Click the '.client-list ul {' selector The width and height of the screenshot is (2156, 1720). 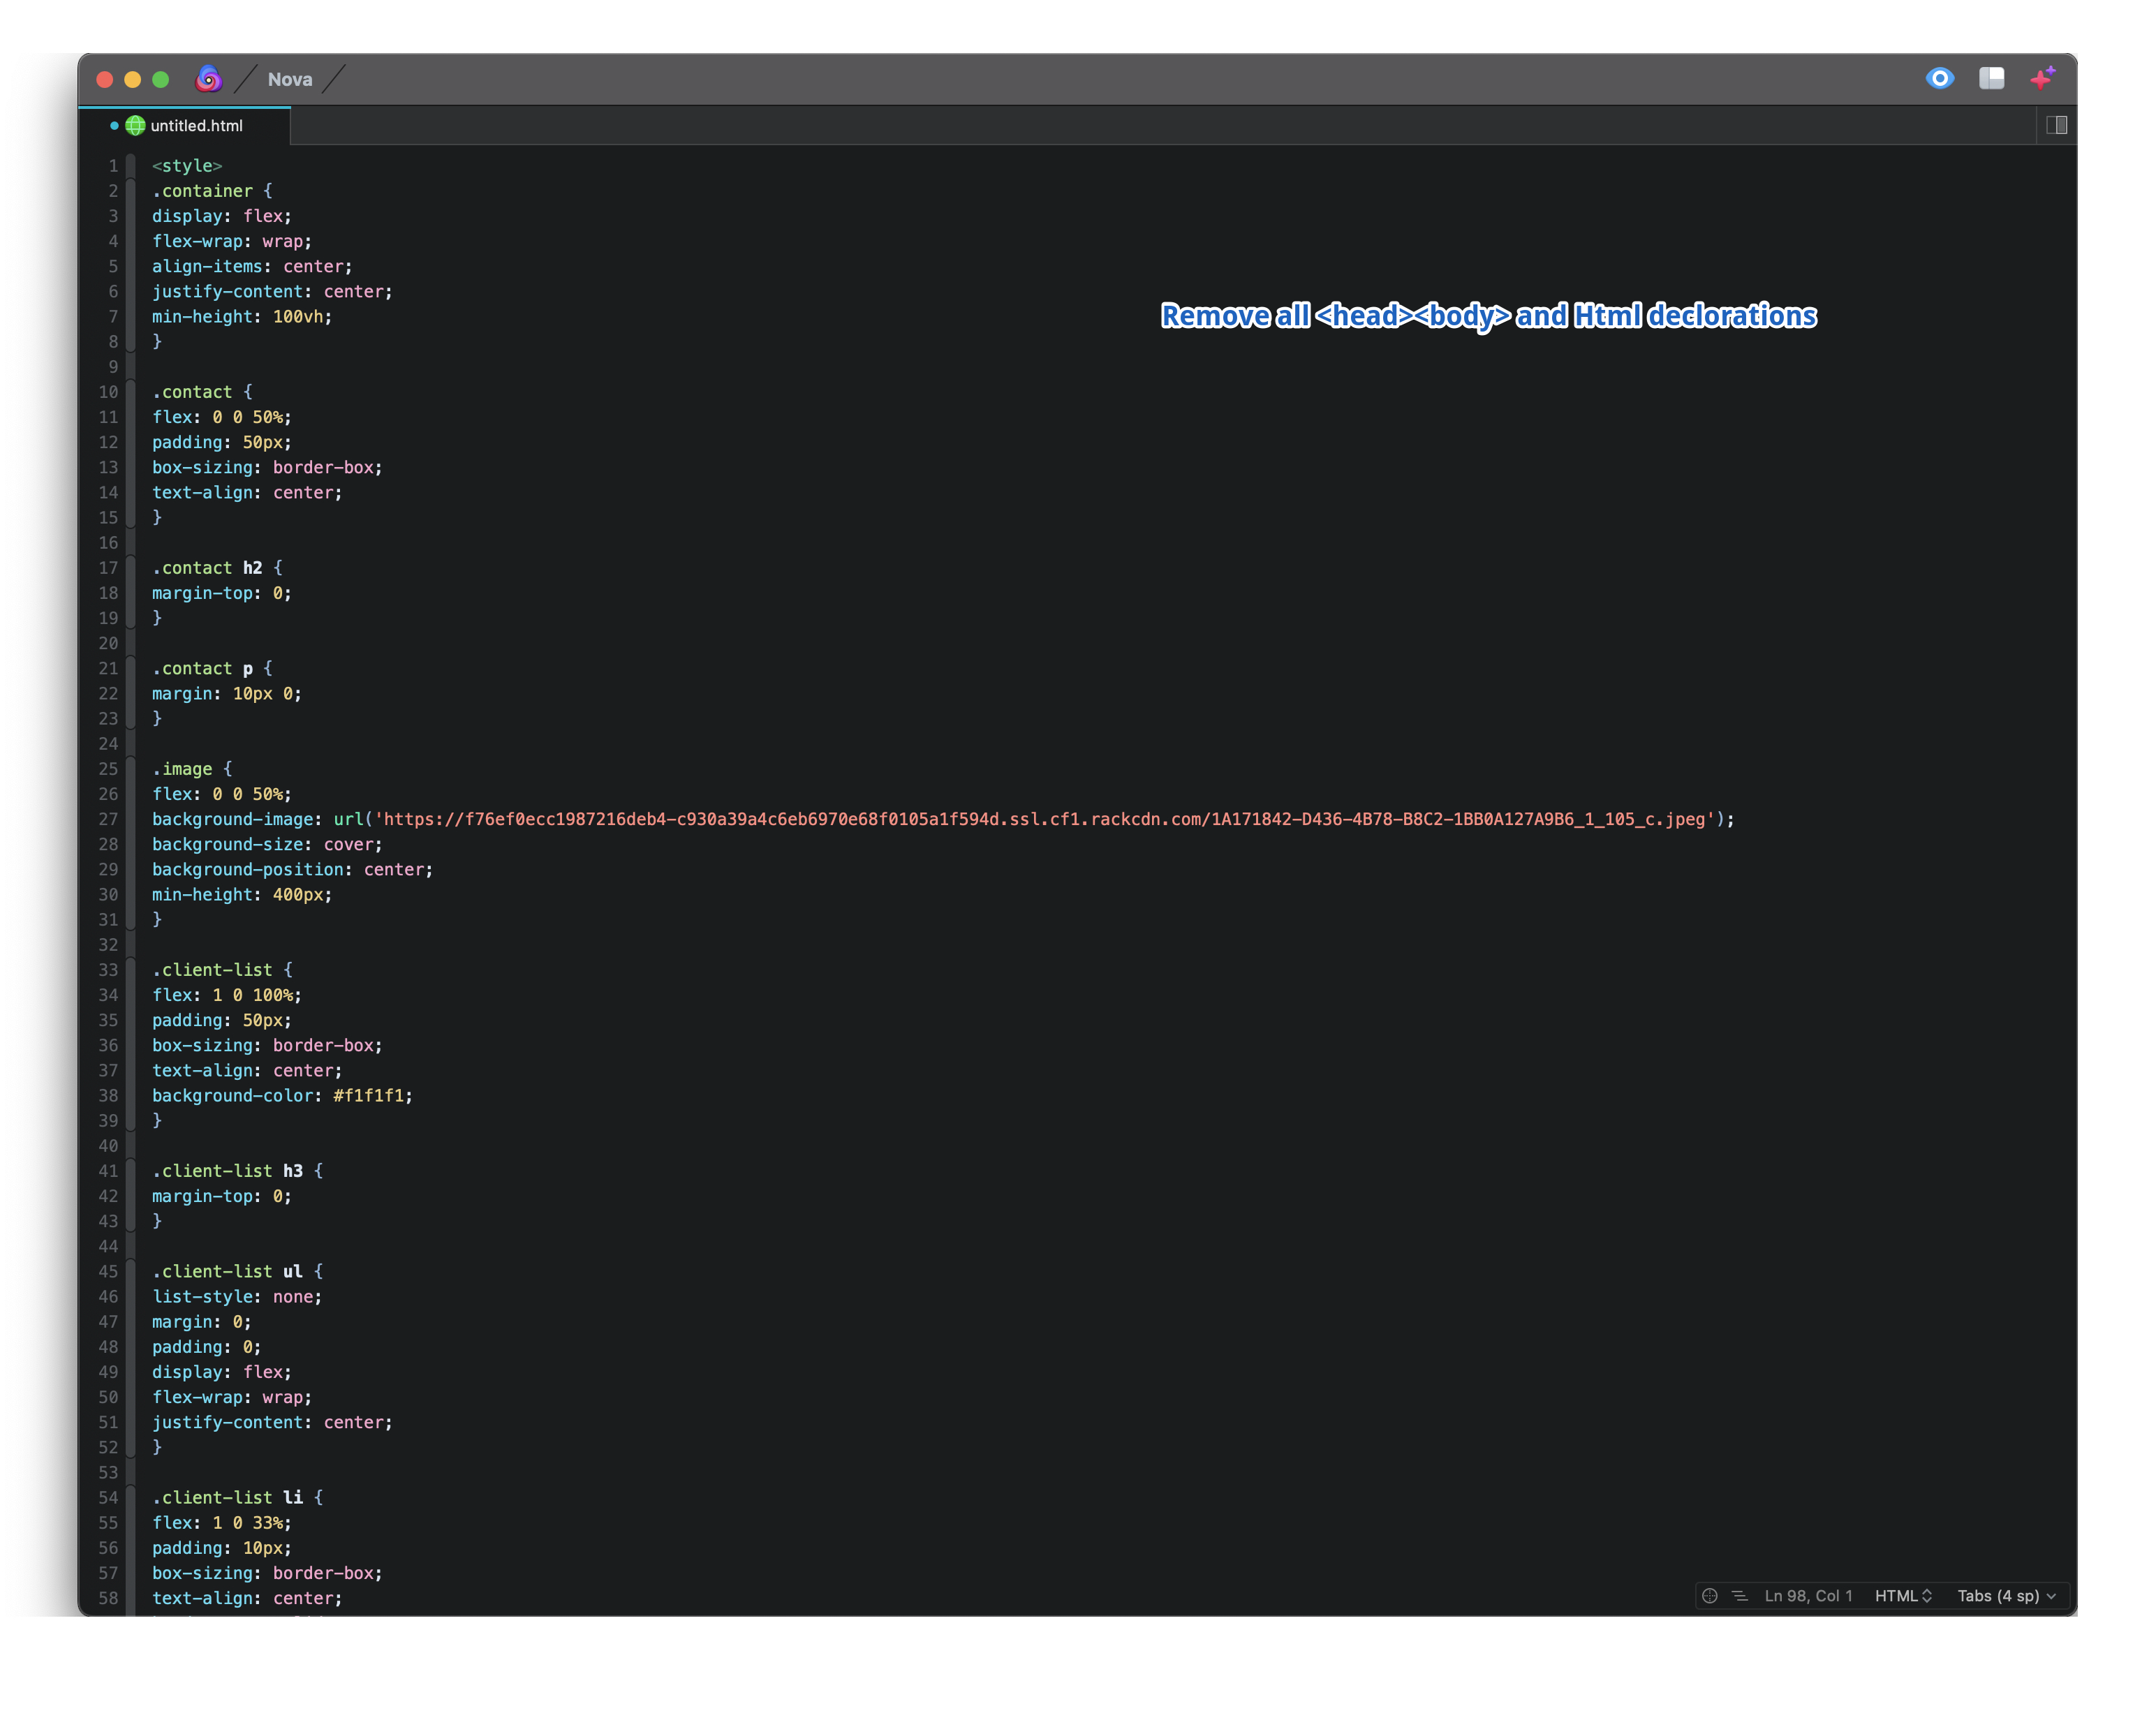pyautogui.click(x=237, y=1271)
